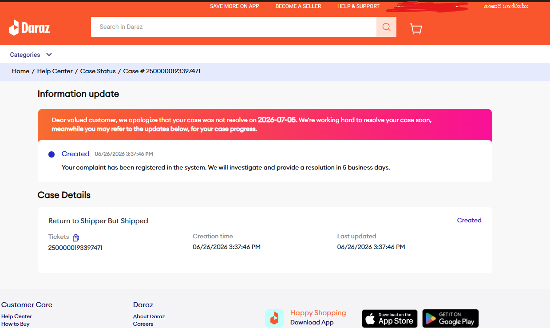Open the Daraz app icon in footer

coord(274,318)
